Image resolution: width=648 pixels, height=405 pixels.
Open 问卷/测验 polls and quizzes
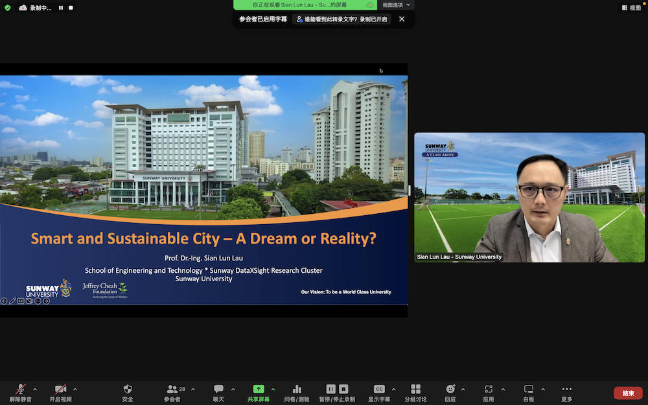(x=297, y=393)
